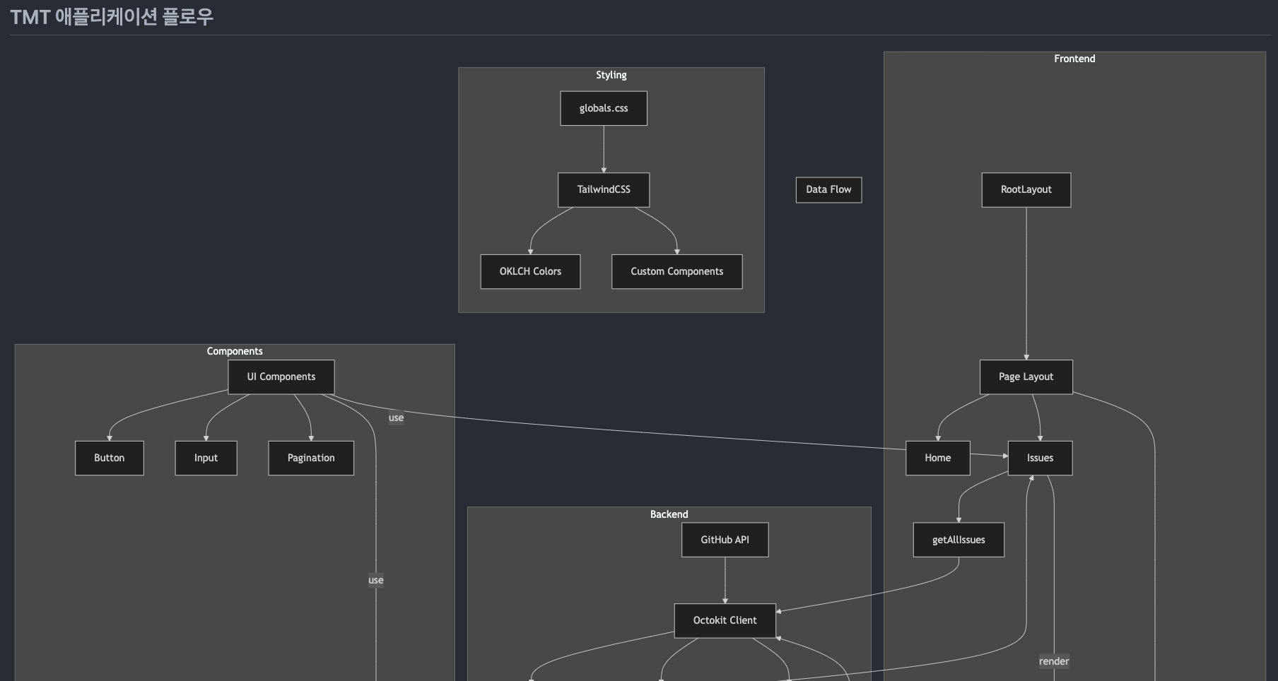Select the Custom Components node
The image size is (1278, 681).
coord(676,271)
